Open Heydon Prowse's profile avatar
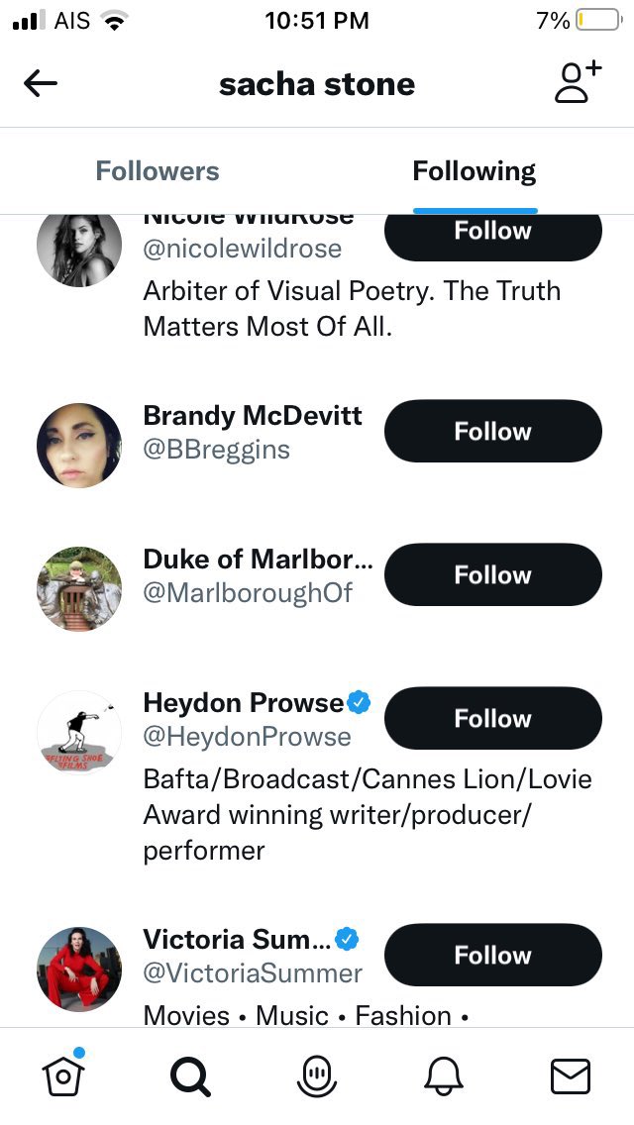This screenshot has width=634, height=1125. coord(79,733)
